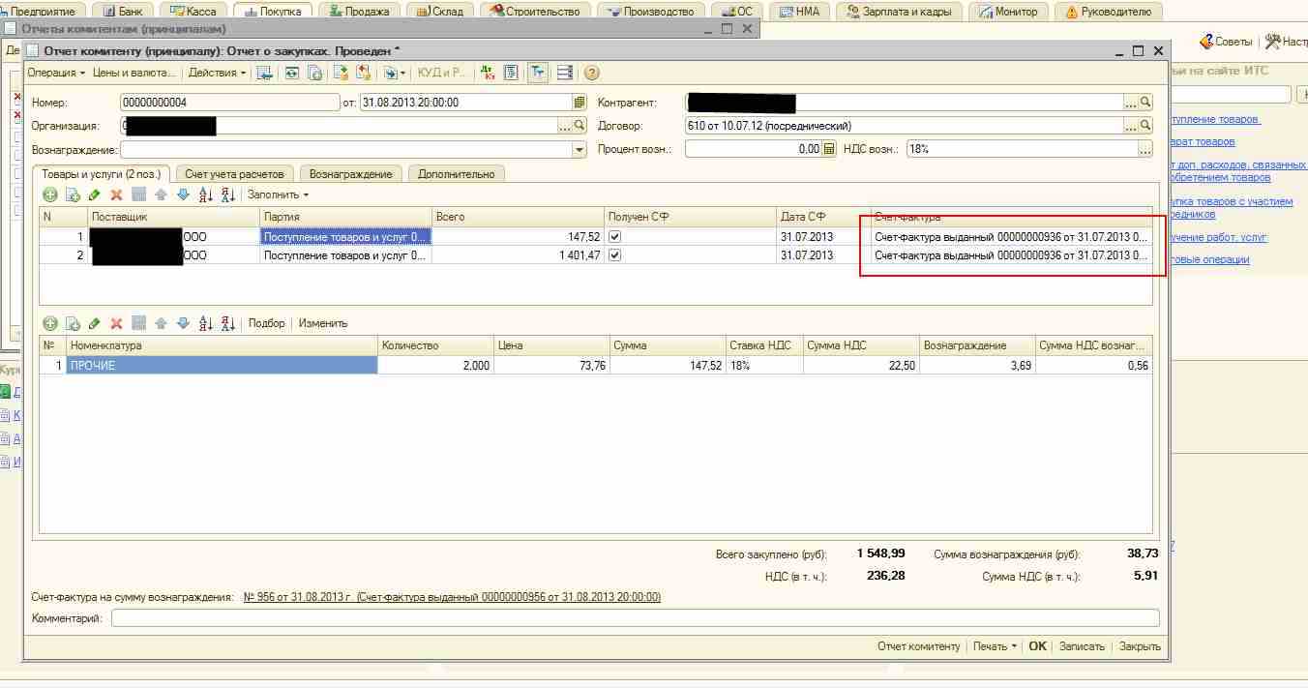Click the Номер field with 00000000004
This screenshot has width=1308, height=688.
[x=229, y=103]
